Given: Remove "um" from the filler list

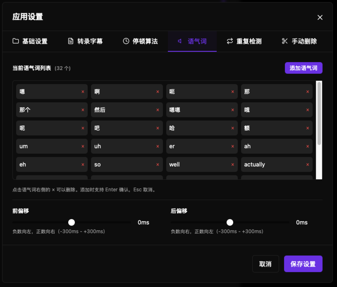Looking at the screenshot, I should tap(83, 146).
